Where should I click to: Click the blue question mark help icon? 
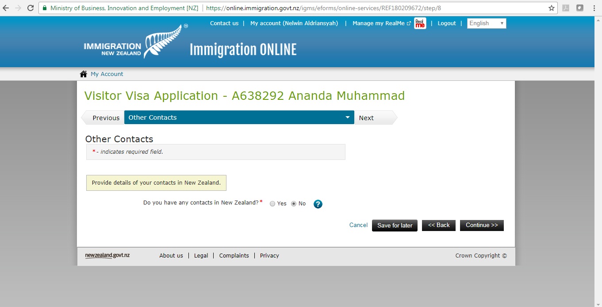[318, 204]
